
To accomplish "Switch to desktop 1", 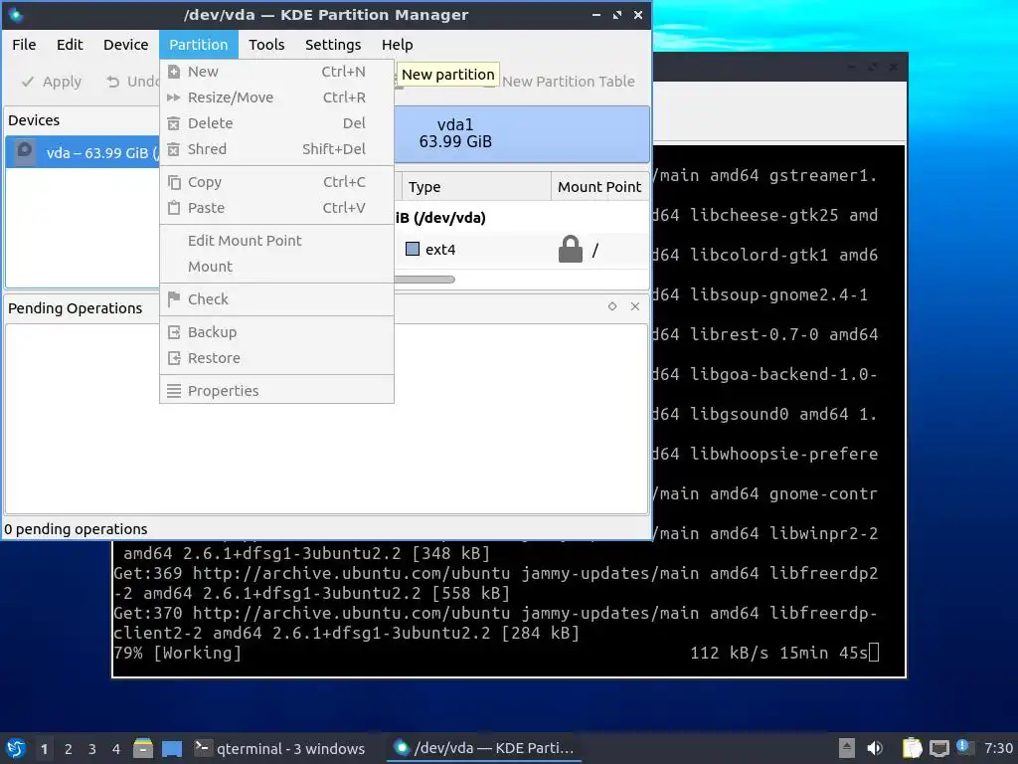I will (44, 749).
